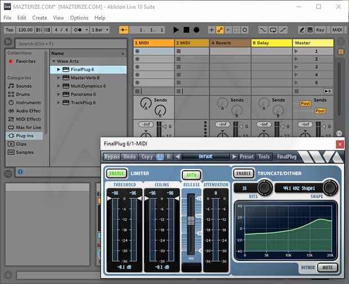349x284 pixels.
Task: Toggle the browser preview headphone icon
Action: coord(20,172)
